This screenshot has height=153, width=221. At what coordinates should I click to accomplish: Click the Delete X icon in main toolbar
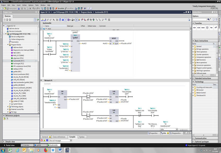tap(30, 8)
